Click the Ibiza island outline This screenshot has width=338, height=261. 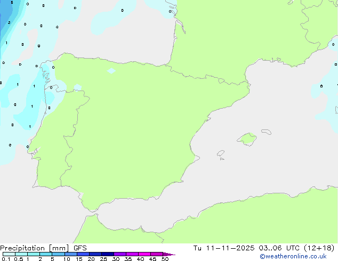[x=221, y=153]
